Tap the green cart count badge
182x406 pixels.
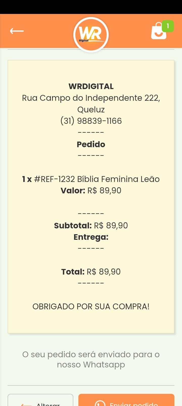(168, 26)
